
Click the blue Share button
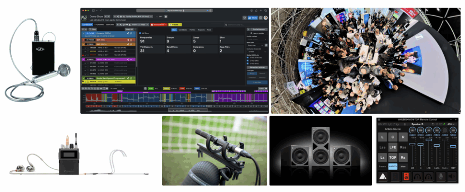pyautogui.click(x=252, y=18)
